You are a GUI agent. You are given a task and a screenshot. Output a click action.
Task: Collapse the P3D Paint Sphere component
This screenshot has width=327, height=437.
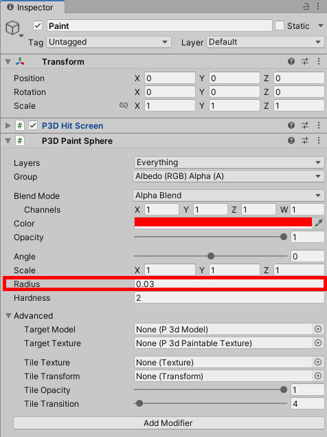(x=8, y=141)
